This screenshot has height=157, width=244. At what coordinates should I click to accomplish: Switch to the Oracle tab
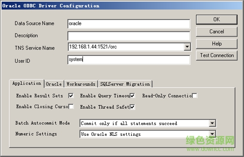pos(54,84)
